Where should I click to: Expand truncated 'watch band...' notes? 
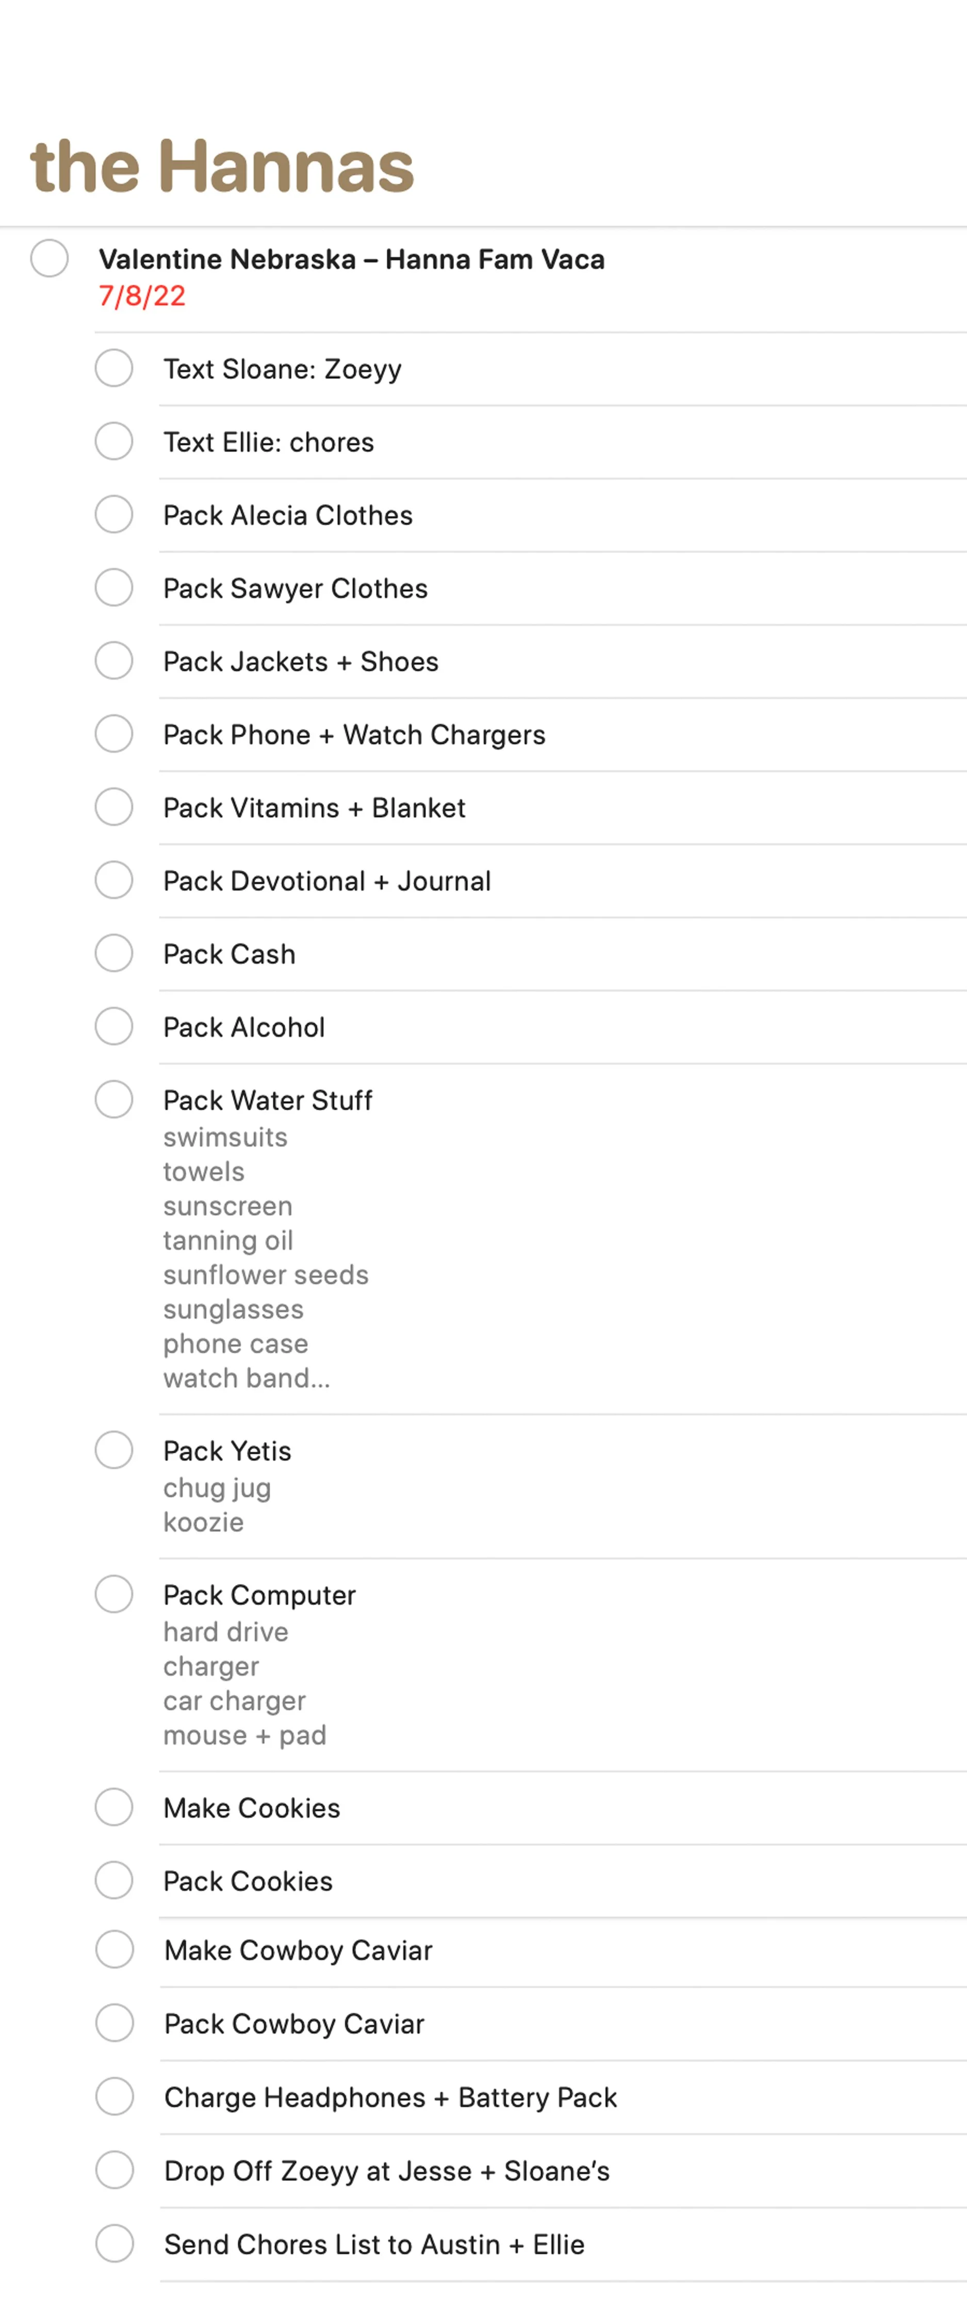246,1378
